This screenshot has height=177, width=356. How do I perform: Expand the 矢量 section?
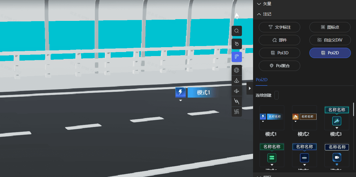[x=264, y=4]
